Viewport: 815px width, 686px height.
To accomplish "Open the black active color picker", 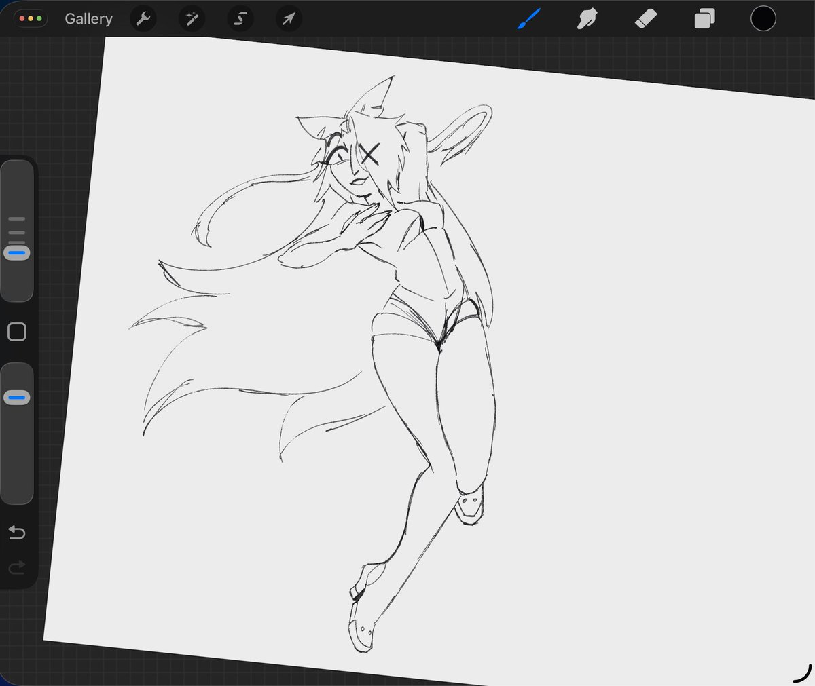I will pos(763,19).
